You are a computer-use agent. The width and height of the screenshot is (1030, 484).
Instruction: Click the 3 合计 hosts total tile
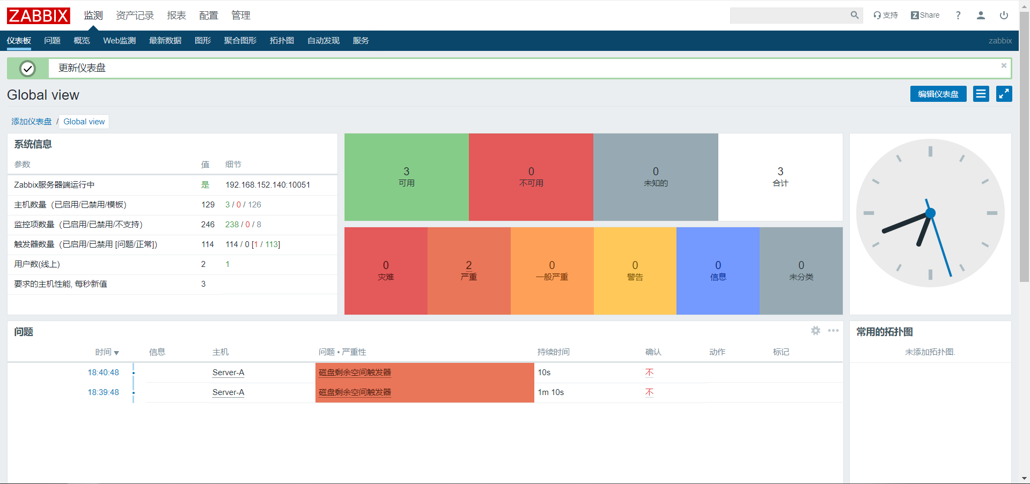pos(781,177)
